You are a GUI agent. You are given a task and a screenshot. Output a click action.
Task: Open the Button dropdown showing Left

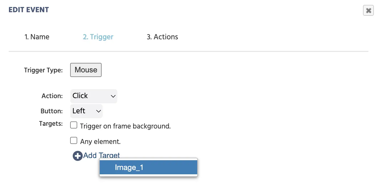(86, 111)
